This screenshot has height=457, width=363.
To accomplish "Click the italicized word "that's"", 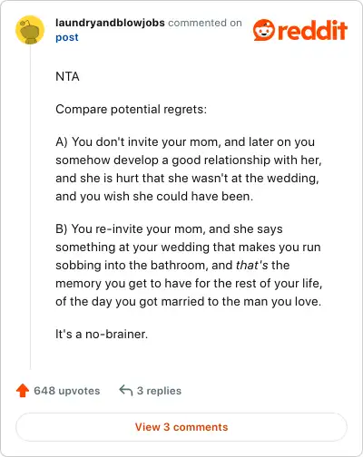I will click(x=252, y=266).
